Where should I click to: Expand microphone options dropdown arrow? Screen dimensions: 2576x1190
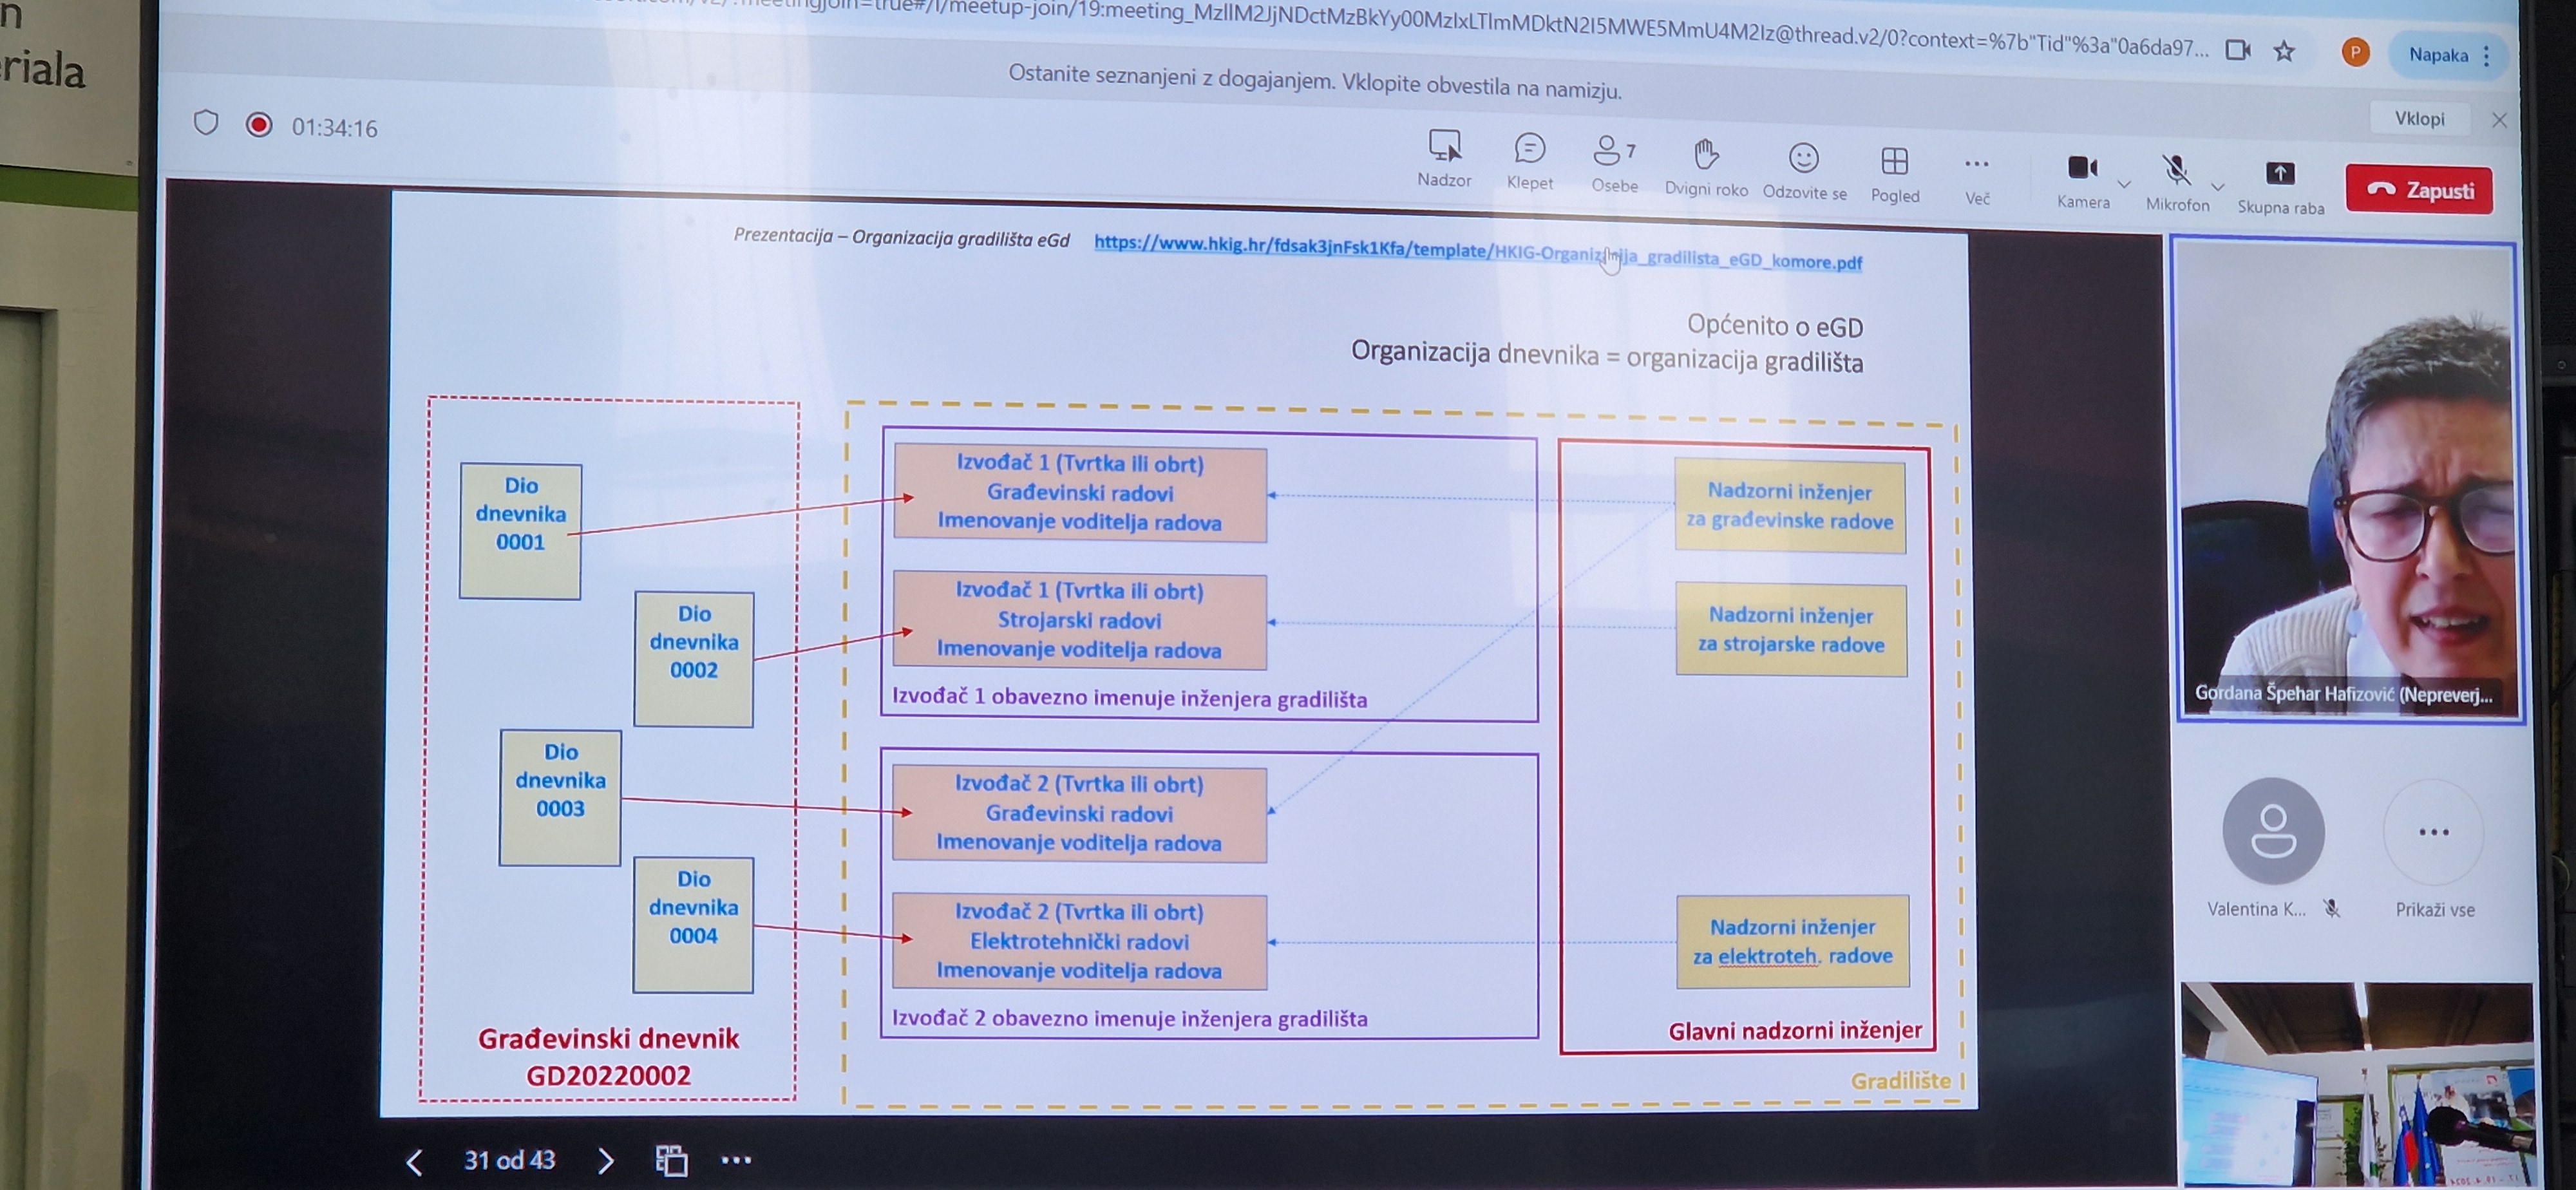point(2218,186)
